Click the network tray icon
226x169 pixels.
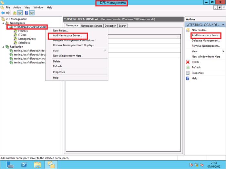196,165
